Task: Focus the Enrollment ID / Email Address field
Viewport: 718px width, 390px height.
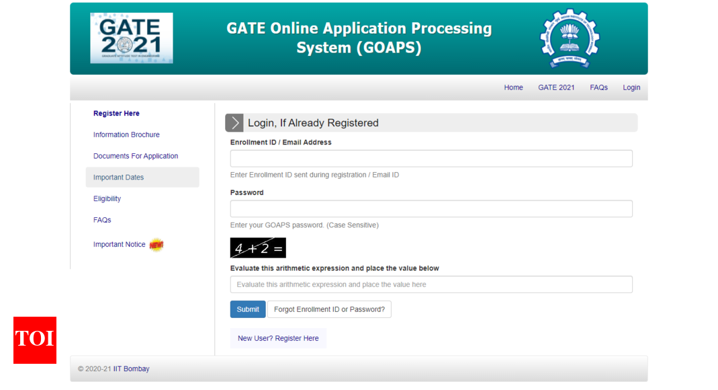Action: tap(431, 159)
